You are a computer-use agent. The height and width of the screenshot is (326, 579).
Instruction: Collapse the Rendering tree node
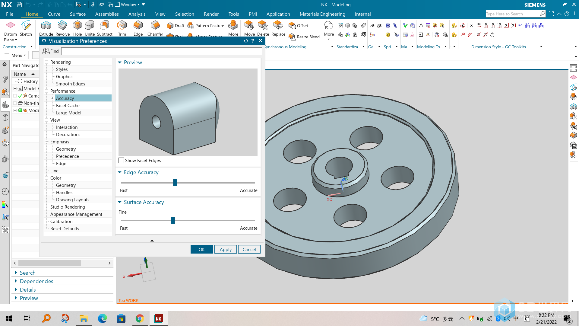click(x=47, y=62)
